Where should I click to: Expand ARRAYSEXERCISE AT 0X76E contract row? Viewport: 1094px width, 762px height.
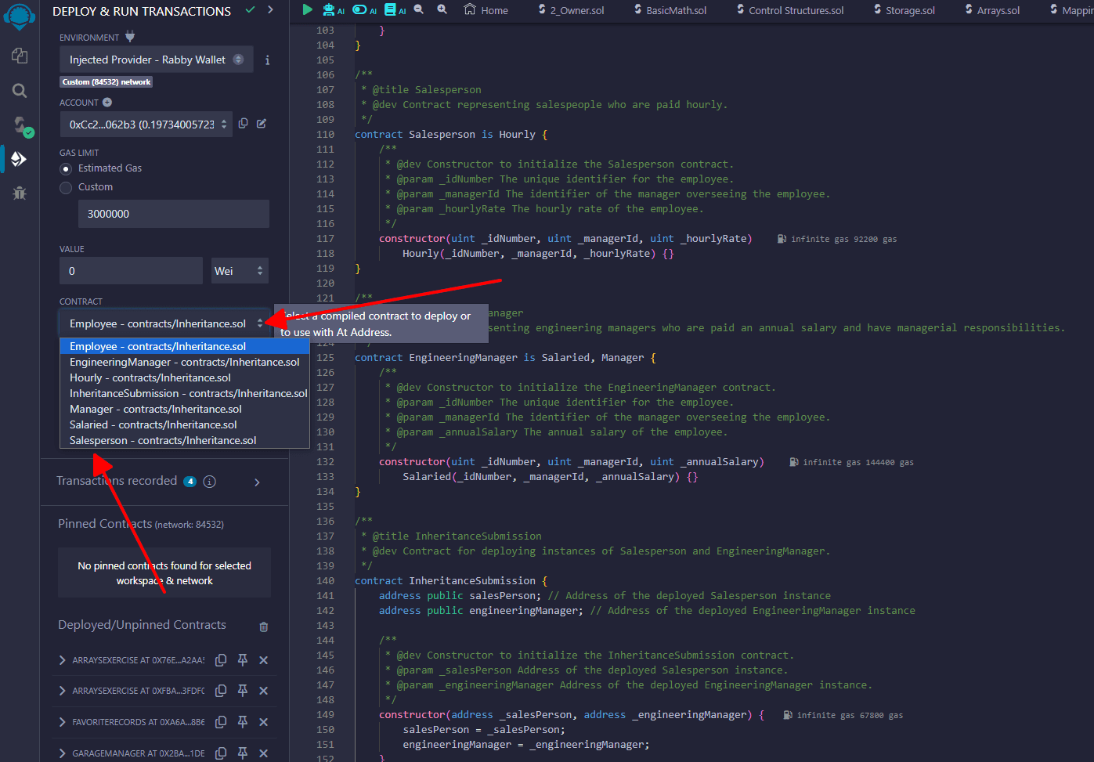coord(63,660)
